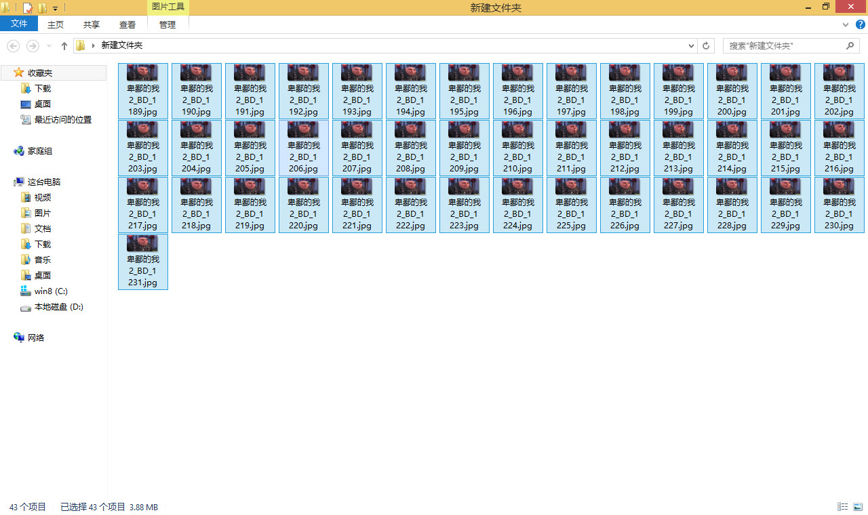
Task: Select the image file ending 229.jpg
Action: (786, 205)
